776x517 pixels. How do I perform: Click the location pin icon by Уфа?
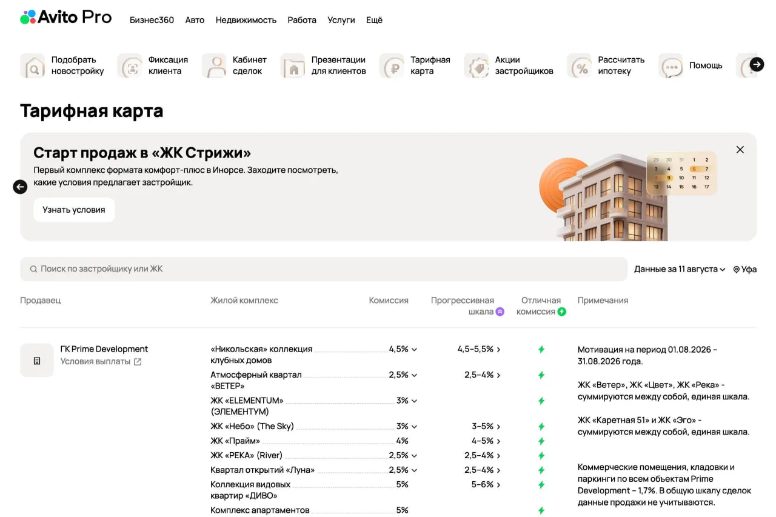[737, 270]
